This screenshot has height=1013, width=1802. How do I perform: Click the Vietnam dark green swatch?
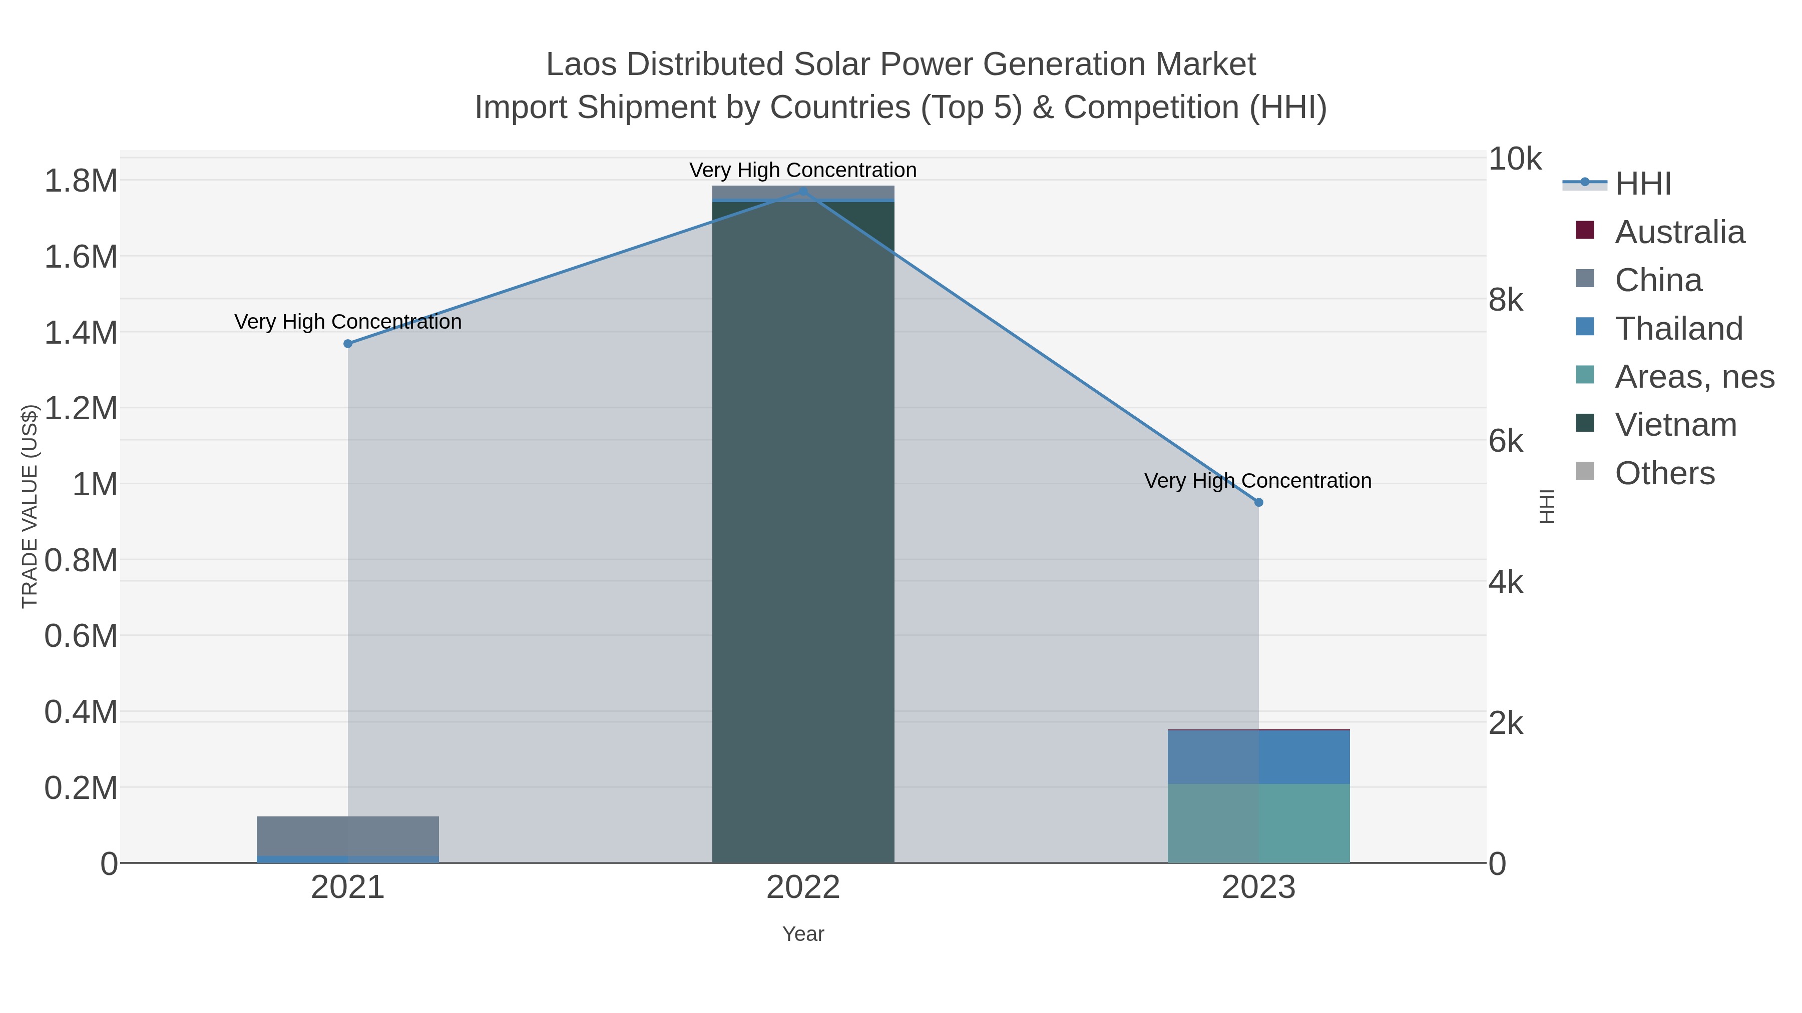1584,423
